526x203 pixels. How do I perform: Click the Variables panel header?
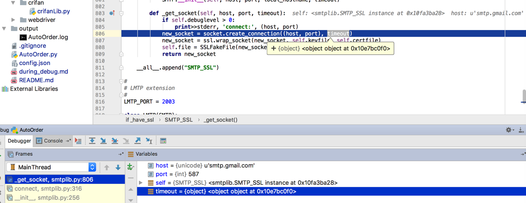point(325,154)
